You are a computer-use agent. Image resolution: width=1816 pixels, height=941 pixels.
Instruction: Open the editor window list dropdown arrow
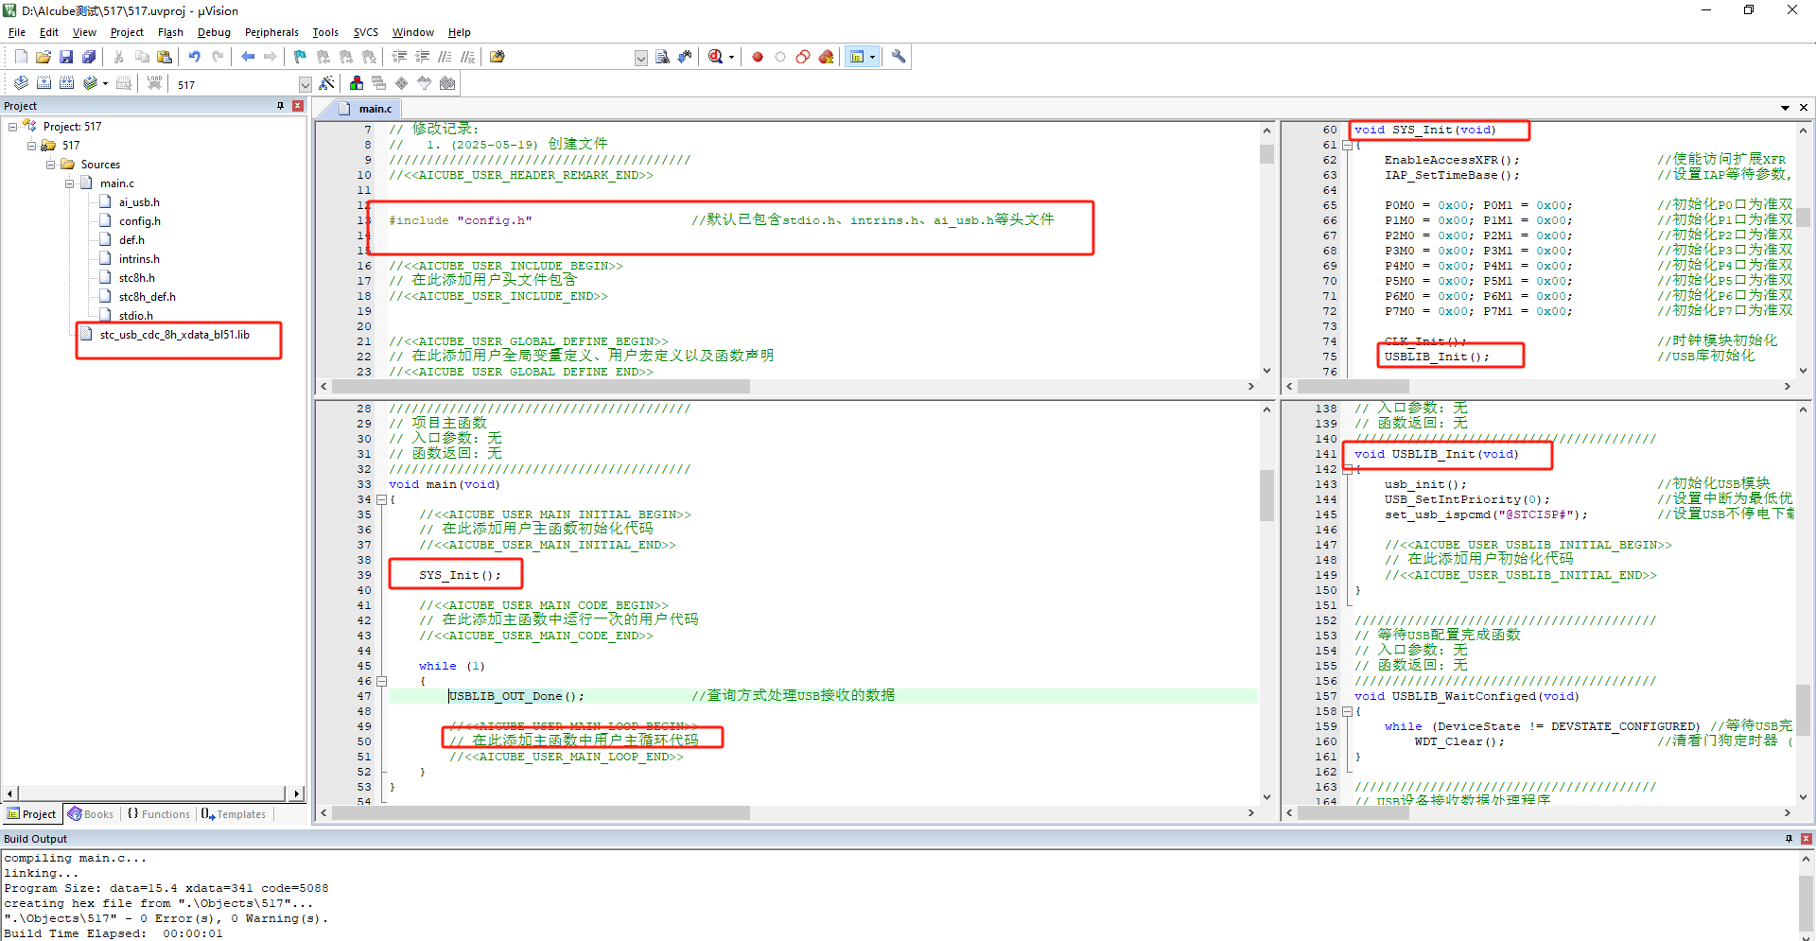pos(1785,108)
